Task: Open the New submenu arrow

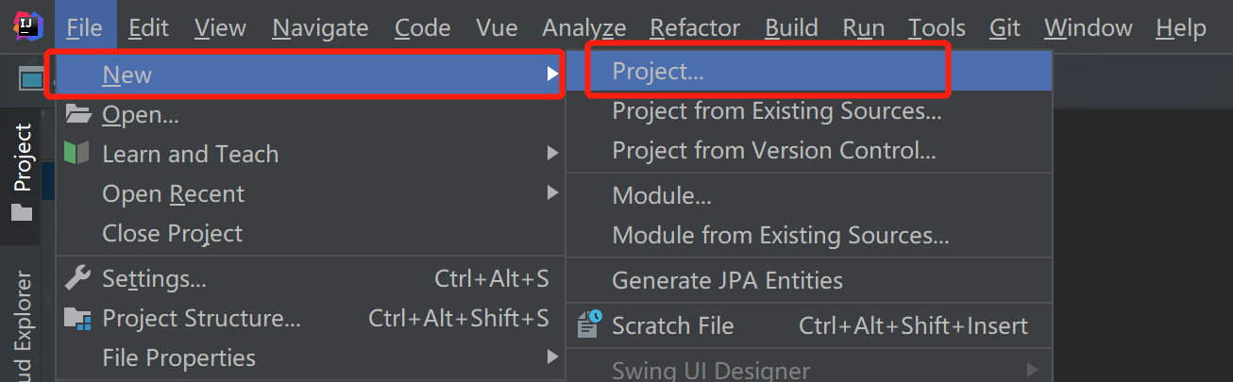Action: [552, 75]
